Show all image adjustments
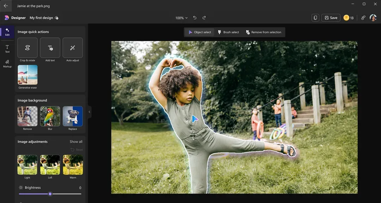The width and height of the screenshot is (381, 203). click(x=76, y=142)
